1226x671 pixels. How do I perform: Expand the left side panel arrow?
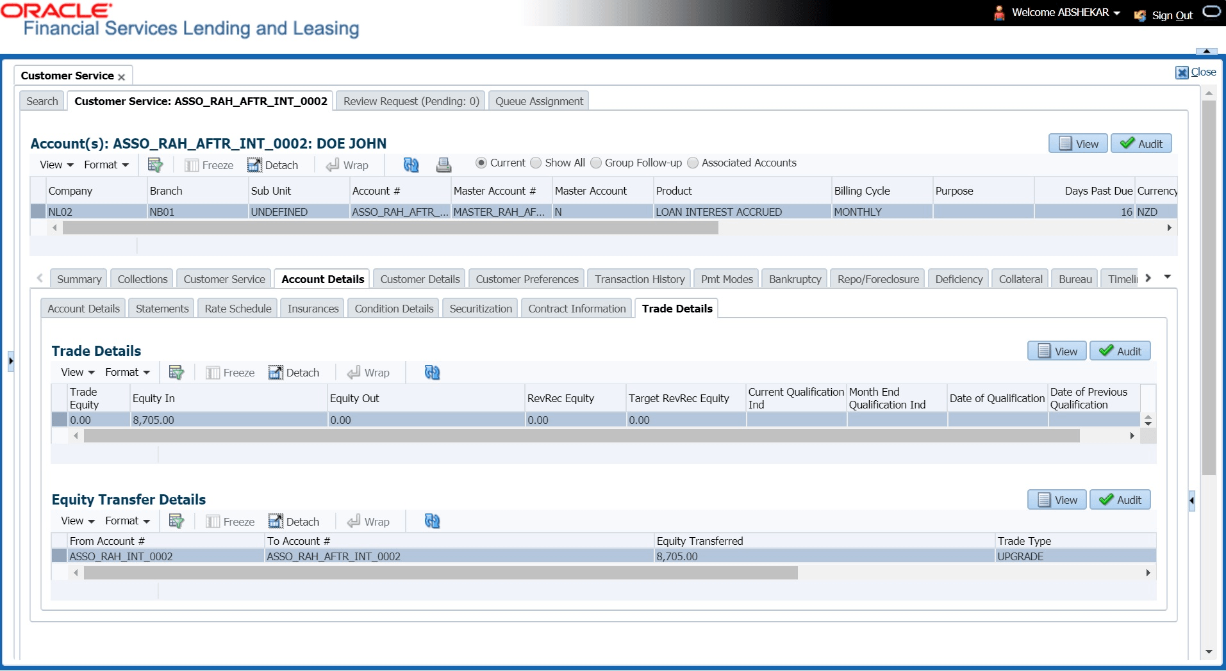(11, 361)
